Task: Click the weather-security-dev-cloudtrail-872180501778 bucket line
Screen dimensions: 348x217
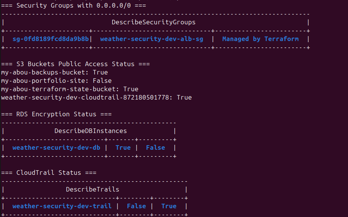Action: [96, 97]
